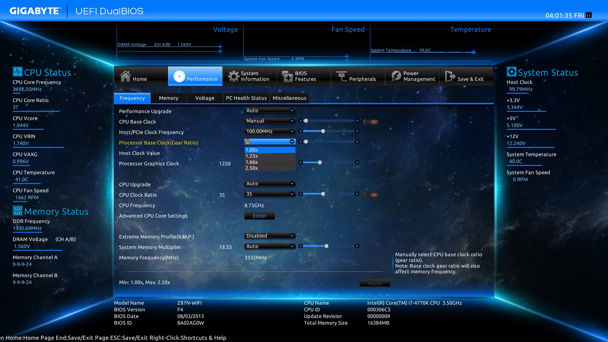This screenshot has height=342, width=608.
Task: Click the Host/PCIe Clock Frequency slider handle
Action: pos(323,131)
